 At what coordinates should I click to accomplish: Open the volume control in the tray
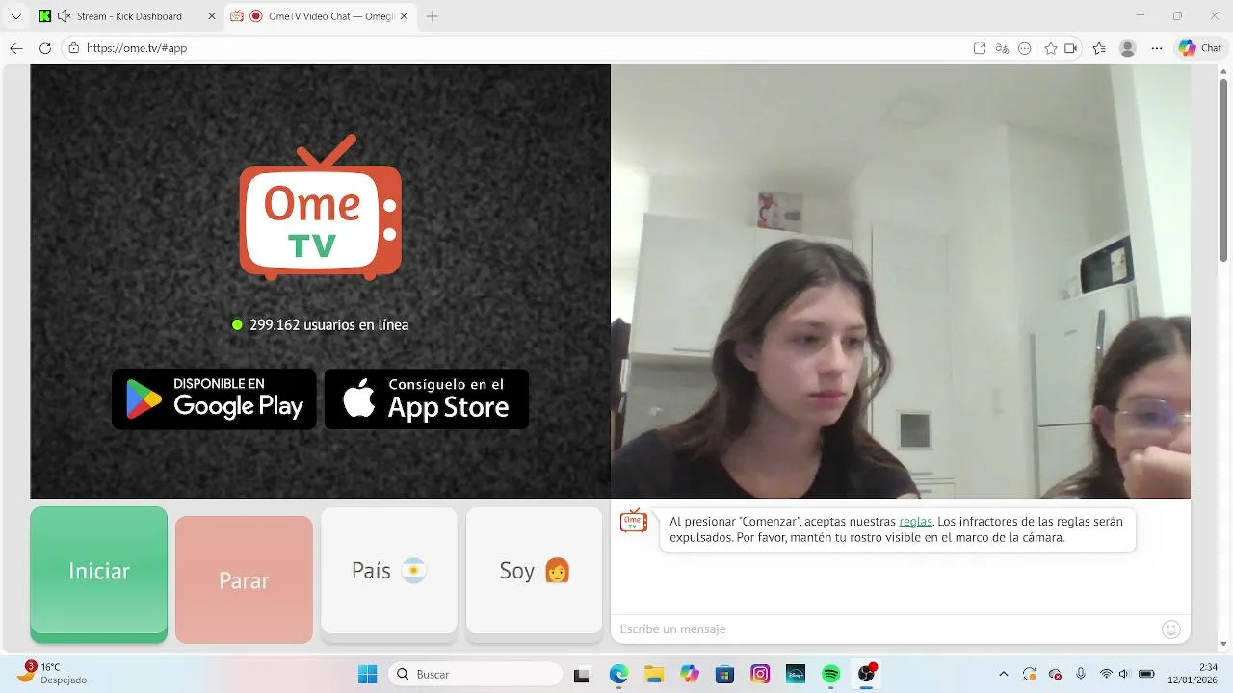pos(1124,675)
